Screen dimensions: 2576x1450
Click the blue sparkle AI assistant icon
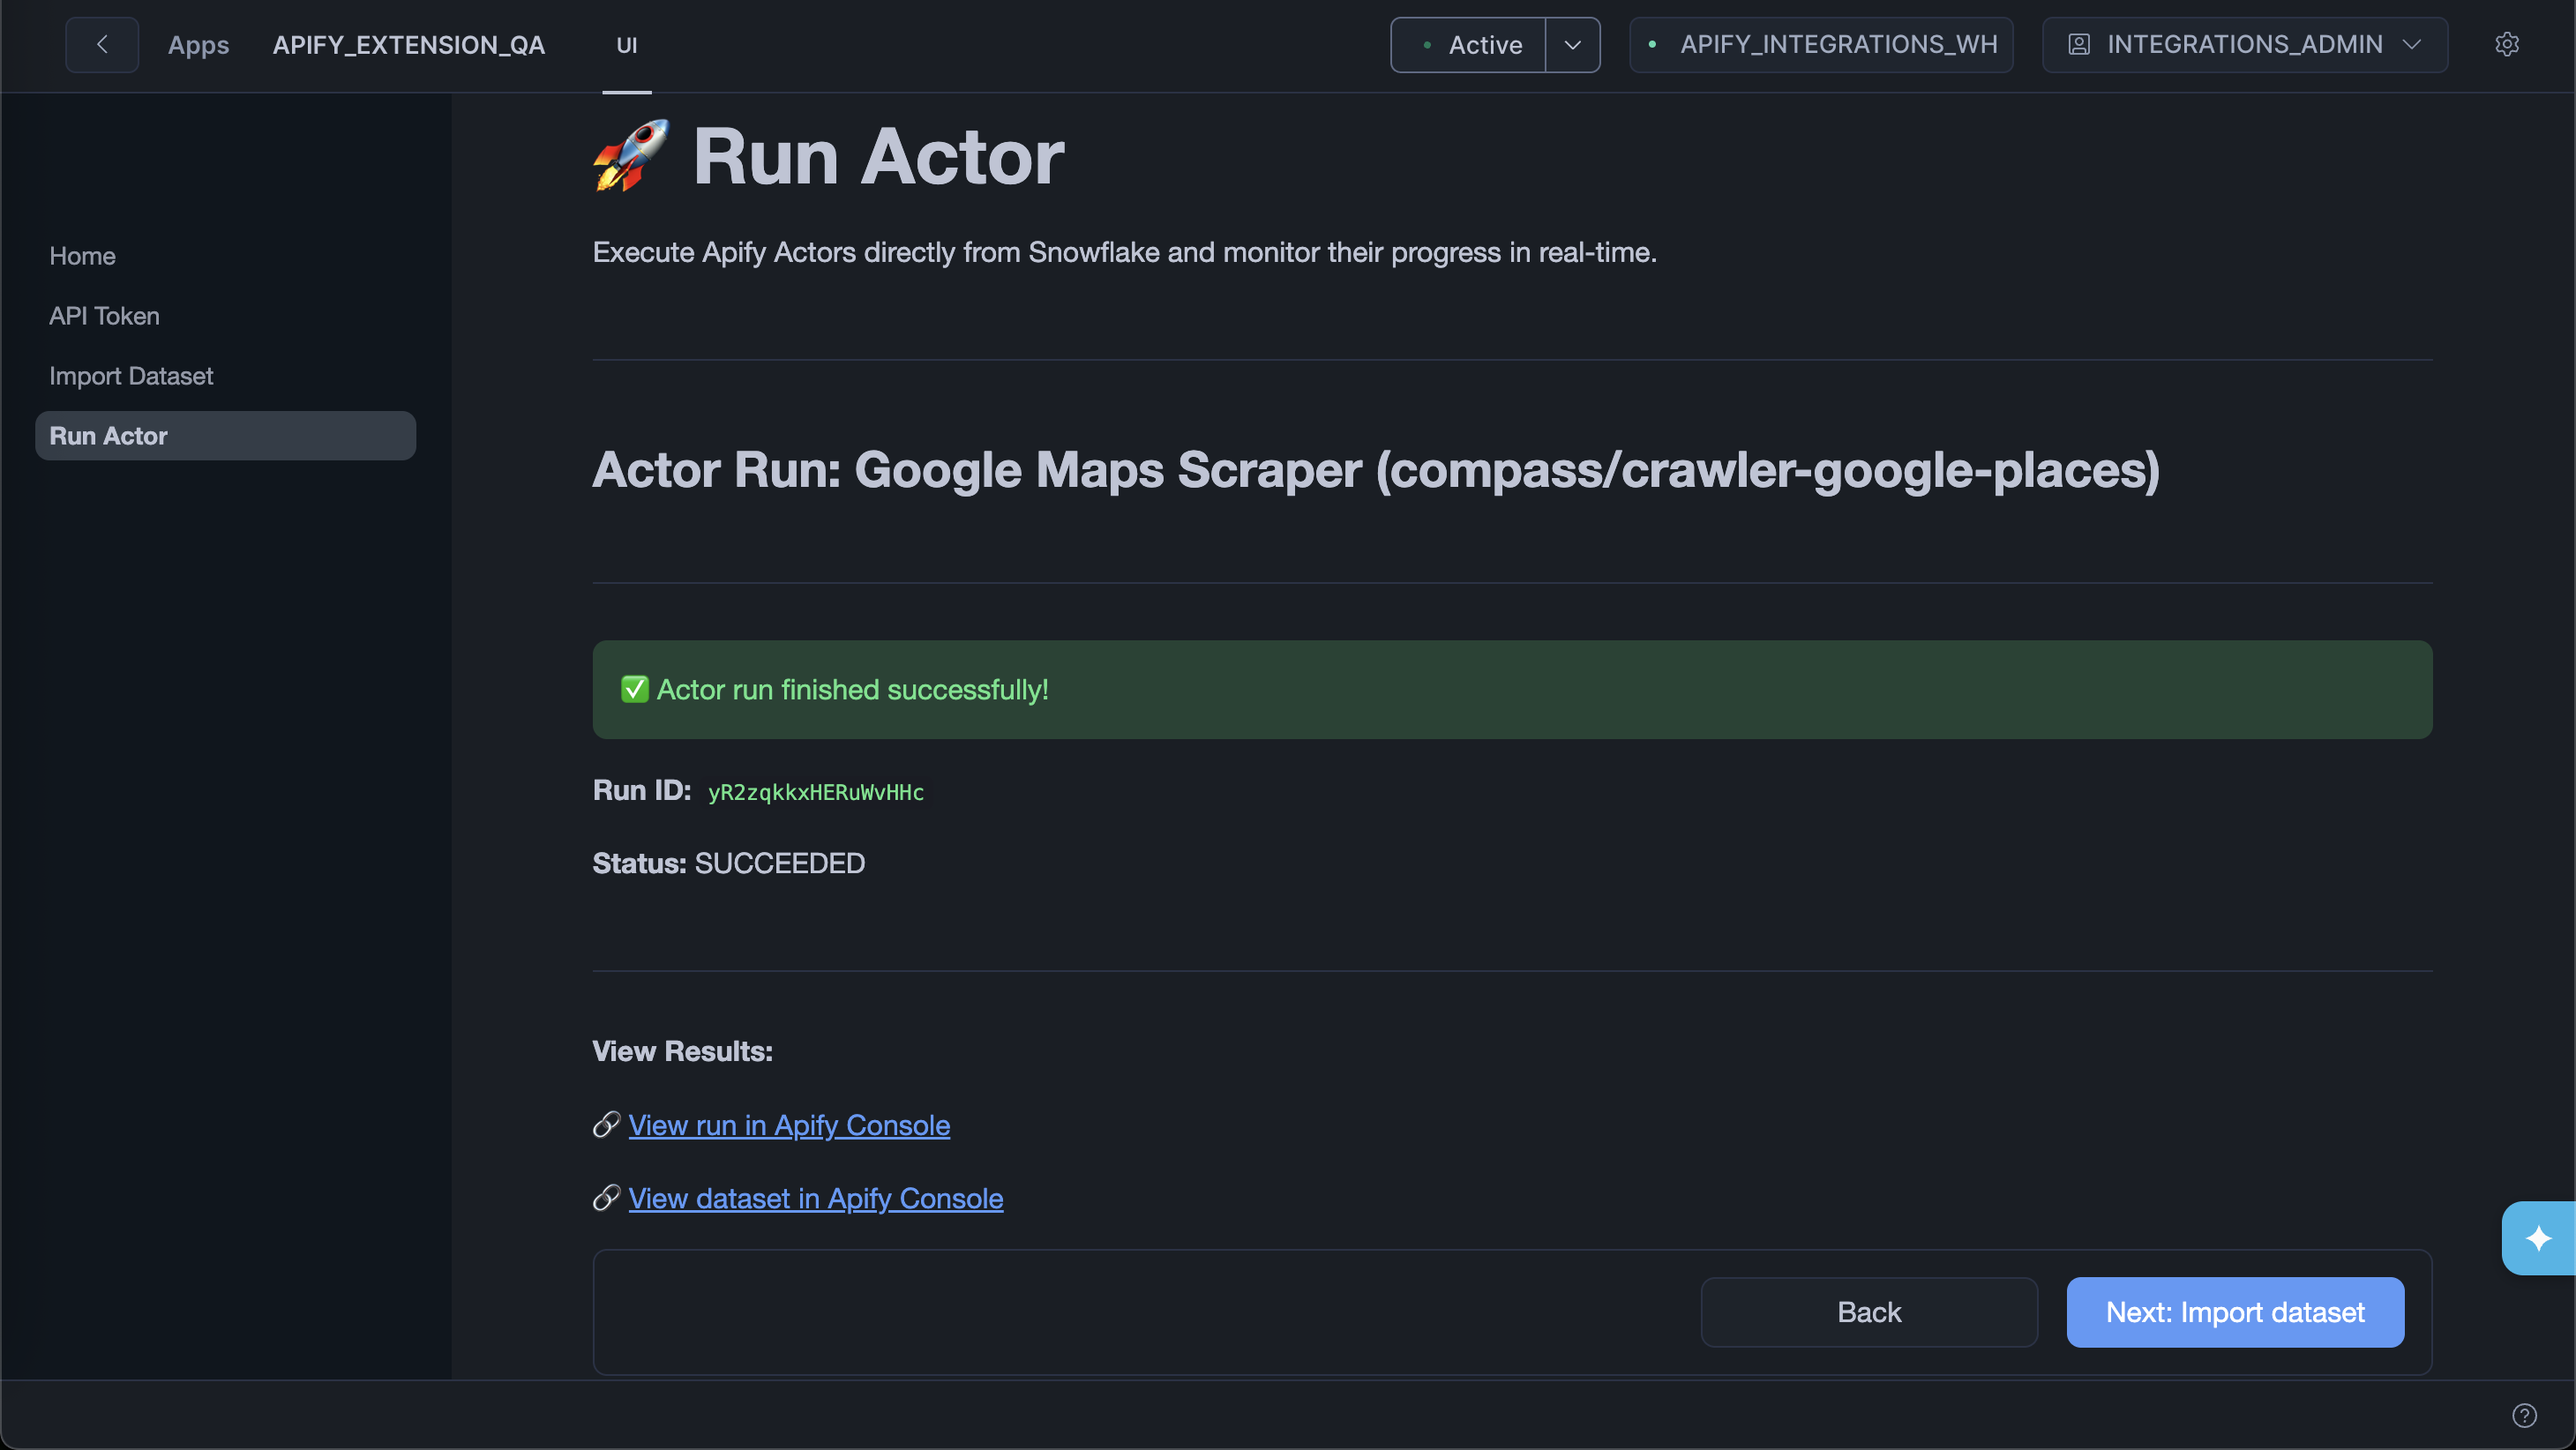(x=2537, y=1238)
